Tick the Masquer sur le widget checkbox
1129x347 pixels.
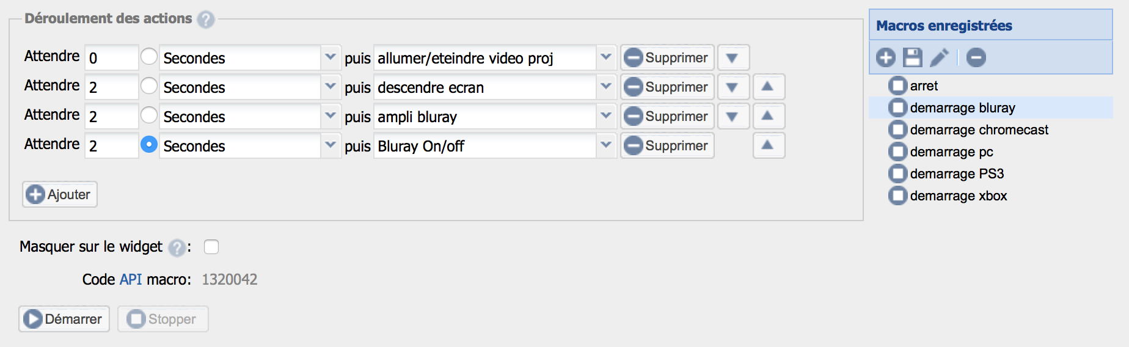(211, 247)
